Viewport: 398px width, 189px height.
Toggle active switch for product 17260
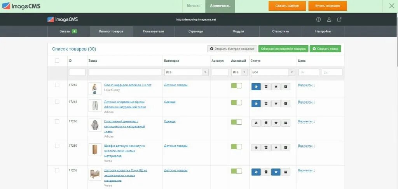pyautogui.click(x=236, y=122)
